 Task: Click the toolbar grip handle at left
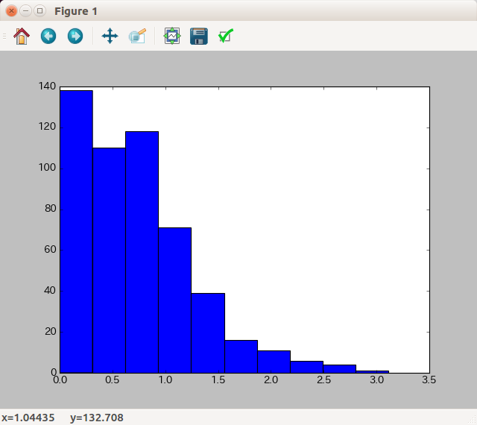point(4,36)
